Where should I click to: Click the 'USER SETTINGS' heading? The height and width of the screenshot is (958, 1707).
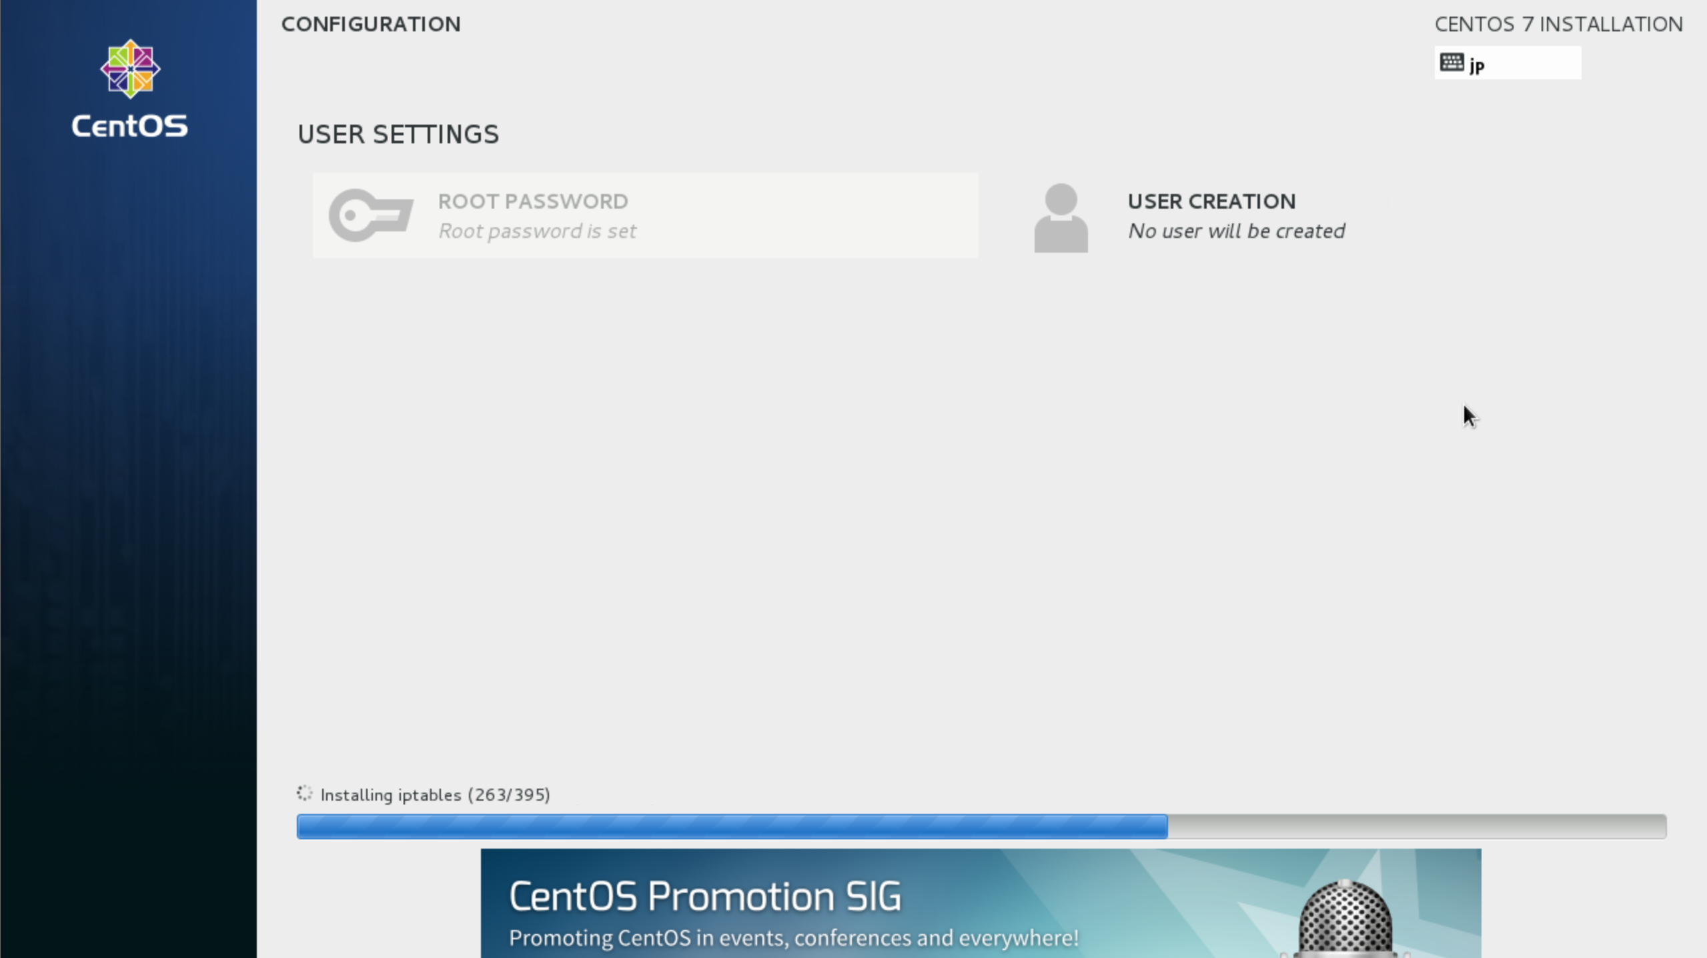(398, 135)
